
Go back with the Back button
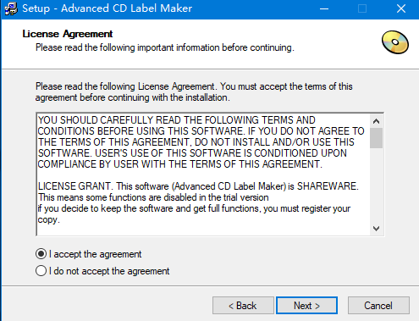[243, 306]
